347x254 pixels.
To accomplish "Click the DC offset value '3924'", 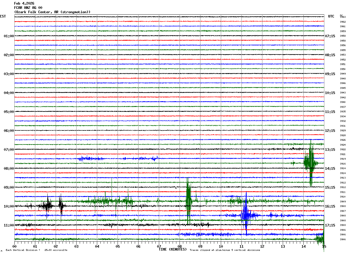I will tap(343, 145).
